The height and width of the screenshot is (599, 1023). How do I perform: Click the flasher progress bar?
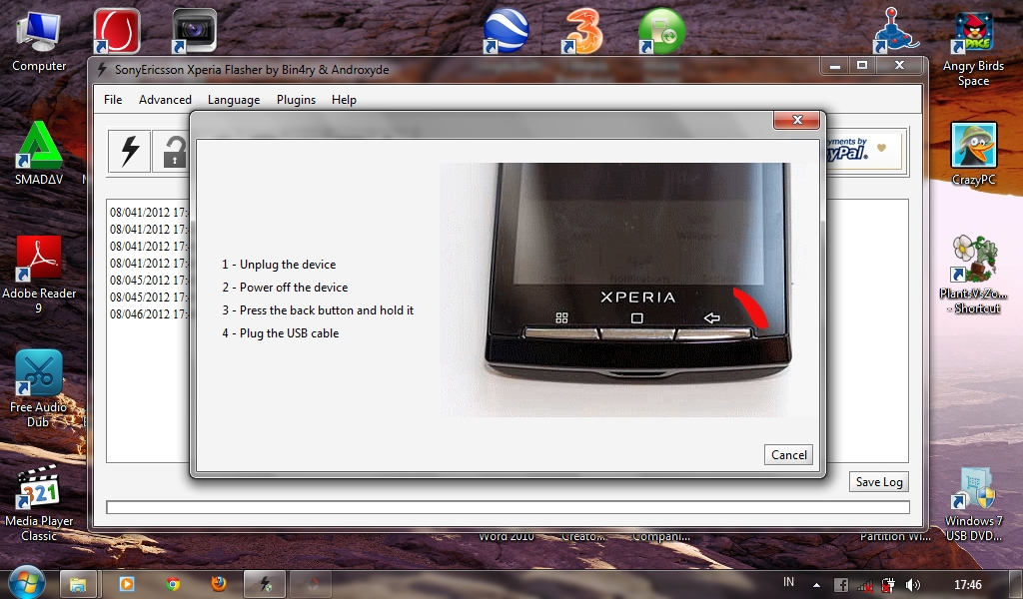coord(508,507)
